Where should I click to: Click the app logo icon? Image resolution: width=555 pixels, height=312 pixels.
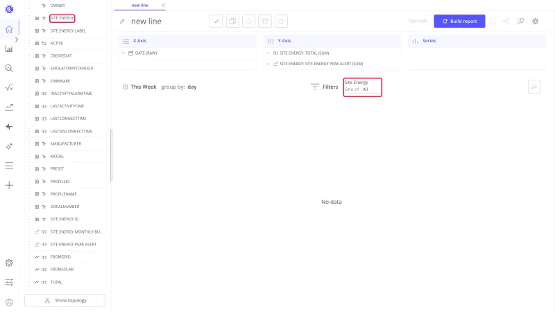tap(9, 9)
